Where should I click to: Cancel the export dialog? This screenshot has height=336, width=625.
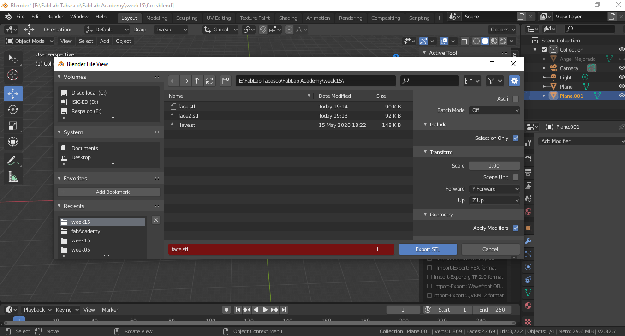(x=490, y=249)
